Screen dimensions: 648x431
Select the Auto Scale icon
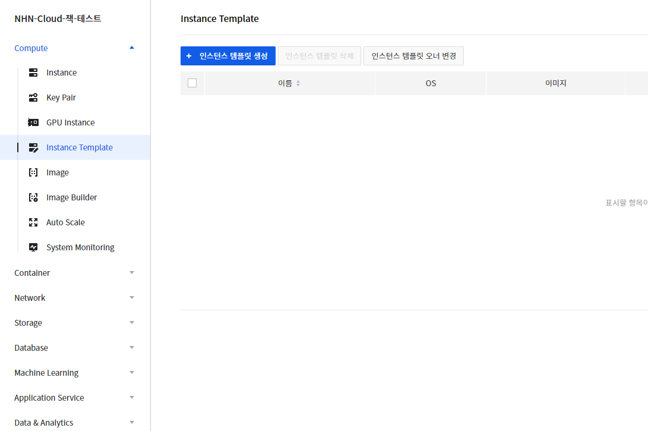coord(34,222)
